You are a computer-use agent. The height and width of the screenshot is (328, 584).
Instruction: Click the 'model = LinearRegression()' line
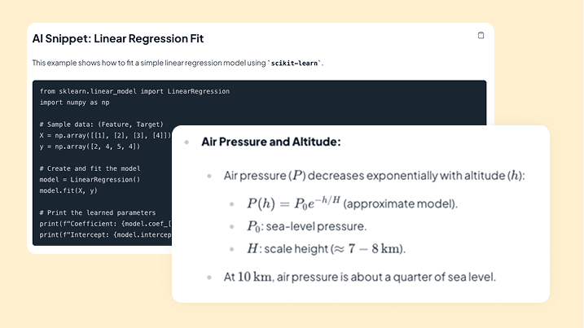[90, 179]
